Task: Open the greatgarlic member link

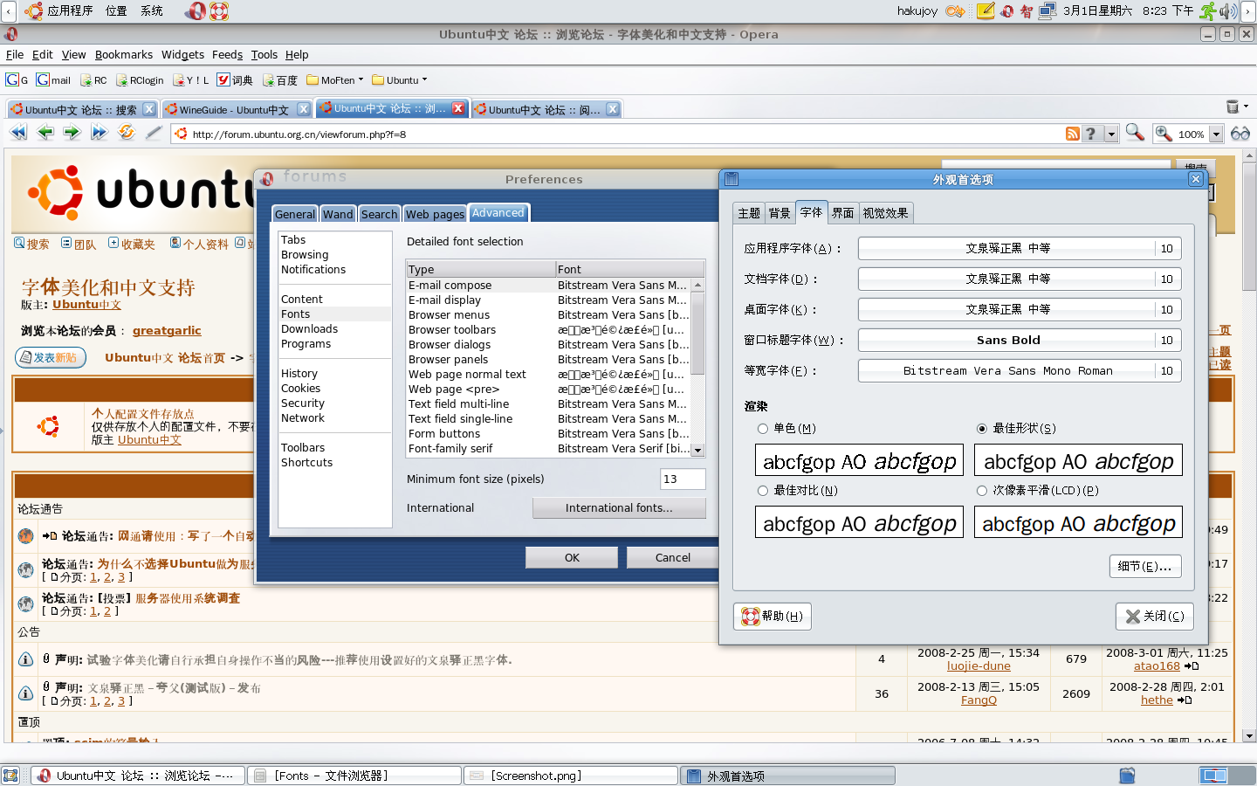Action: tap(167, 330)
